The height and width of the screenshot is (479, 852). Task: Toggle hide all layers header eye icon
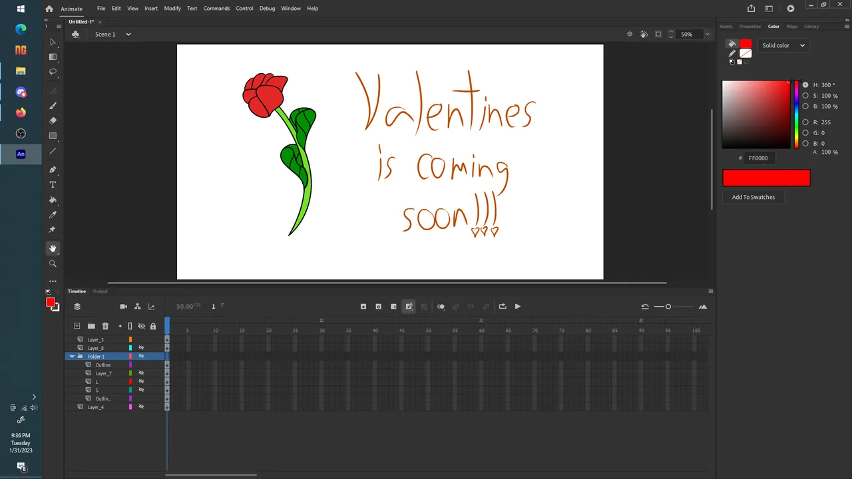[x=141, y=326]
